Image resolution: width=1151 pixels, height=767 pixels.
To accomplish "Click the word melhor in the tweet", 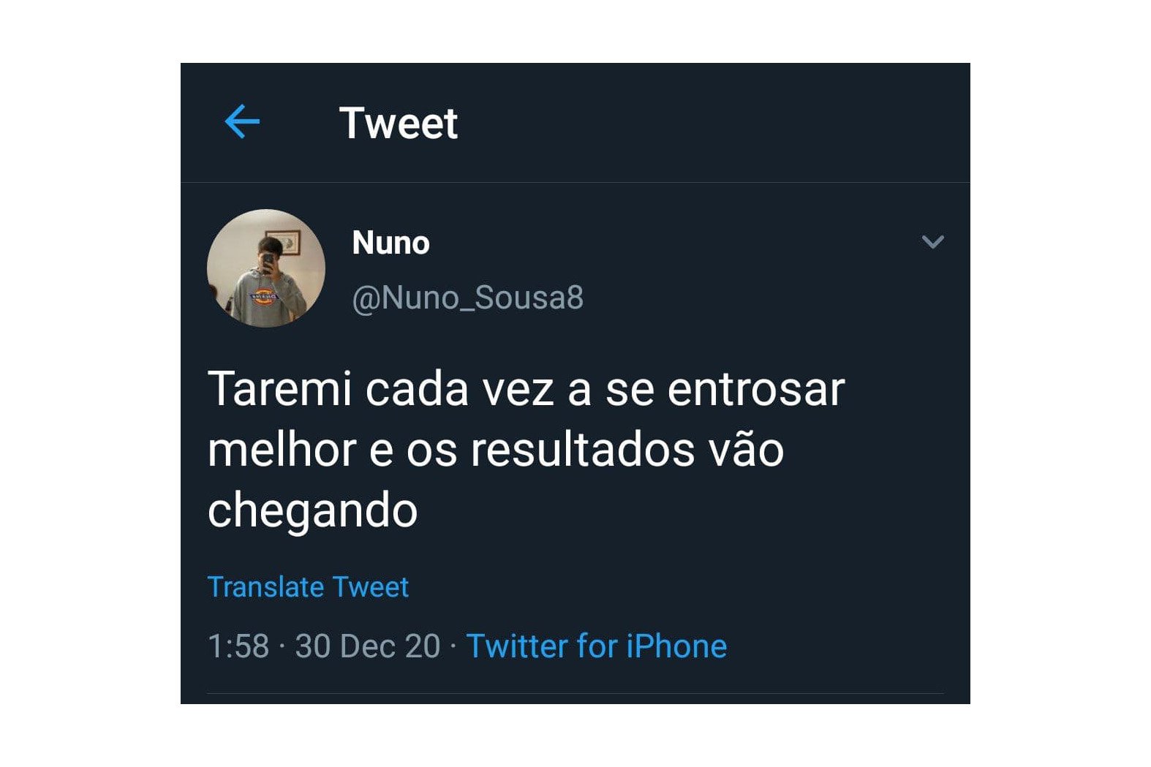I will [282, 450].
